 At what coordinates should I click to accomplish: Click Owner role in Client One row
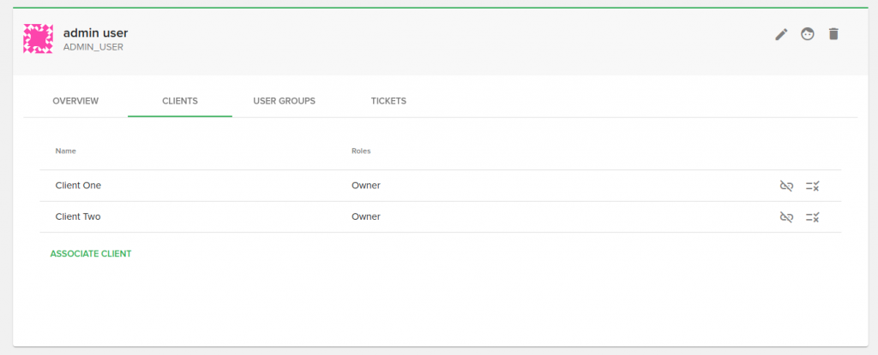click(x=365, y=186)
